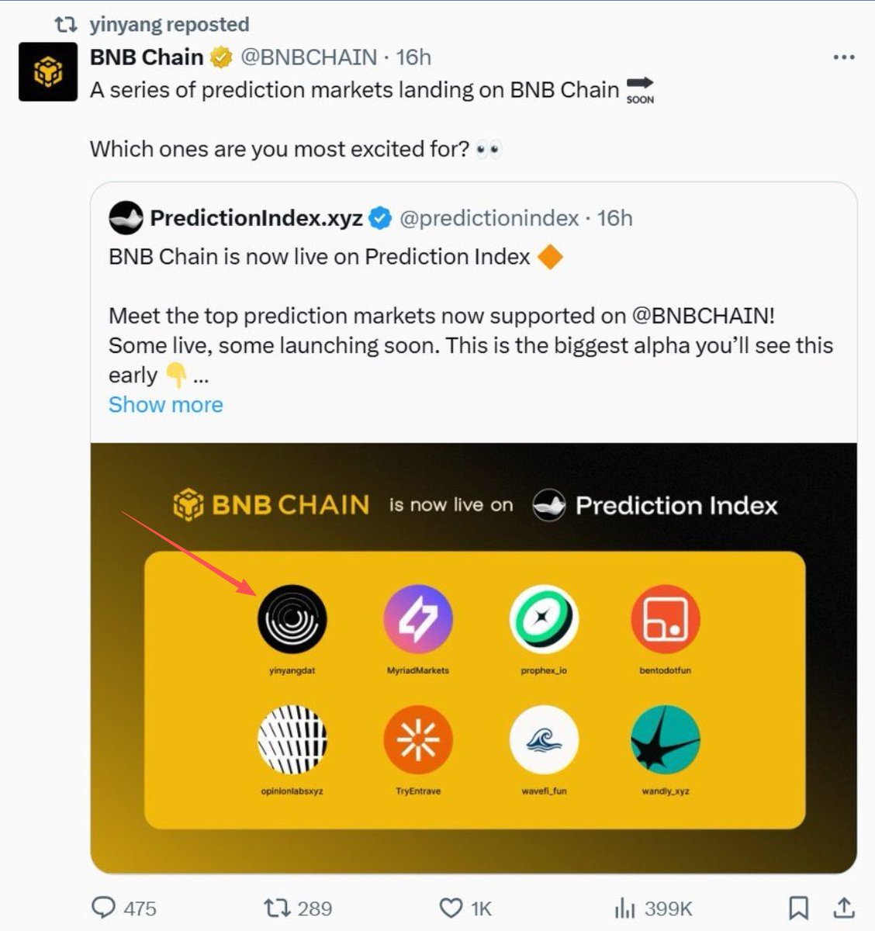Image resolution: width=875 pixels, height=931 pixels.
Task: Open the PredictionIndex.xyz account name
Action: (256, 219)
